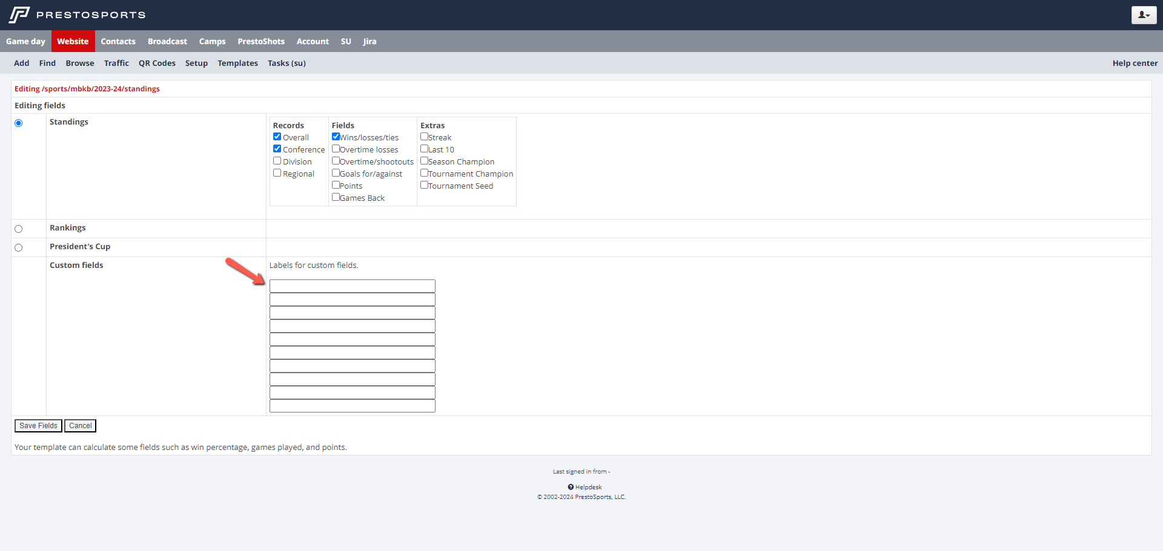
Task: Click Find in the submenu
Action: (47, 63)
